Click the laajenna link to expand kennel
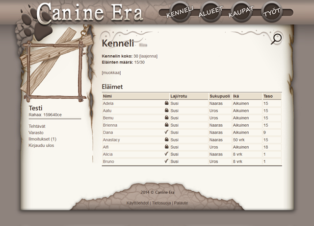The width and height of the screenshot is (314, 226). click(149, 56)
